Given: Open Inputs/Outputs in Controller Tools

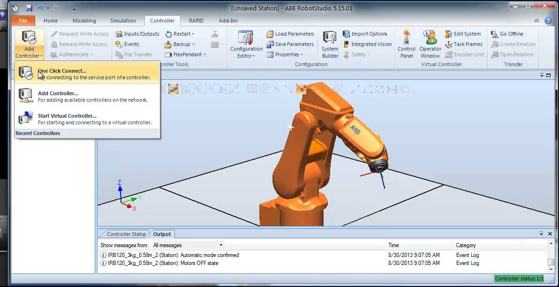Looking at the screenshot, I should [x=137, y=34].
